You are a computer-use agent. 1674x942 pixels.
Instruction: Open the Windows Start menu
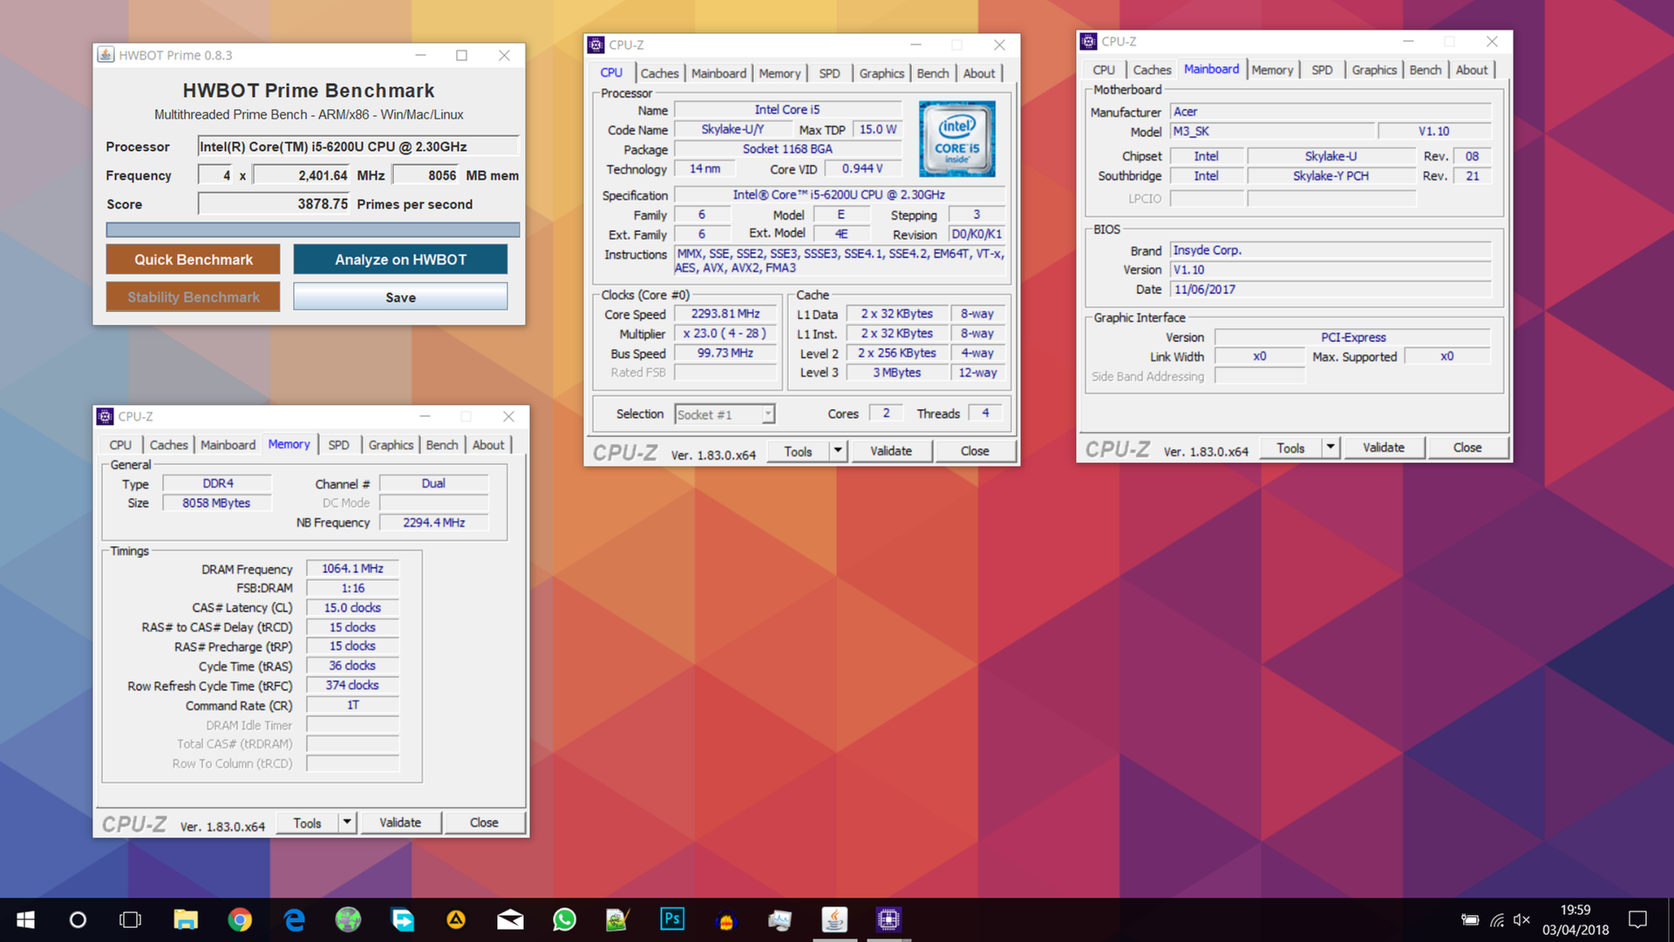(x=25, y=919)
